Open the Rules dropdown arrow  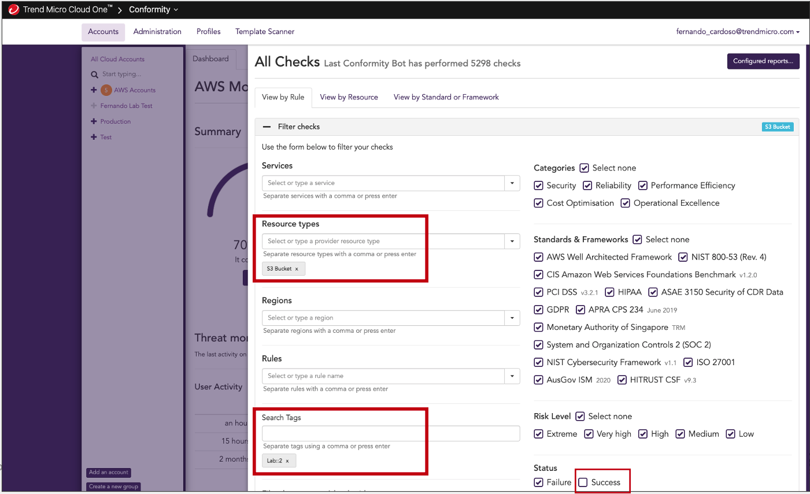click(x=512, y=376)
